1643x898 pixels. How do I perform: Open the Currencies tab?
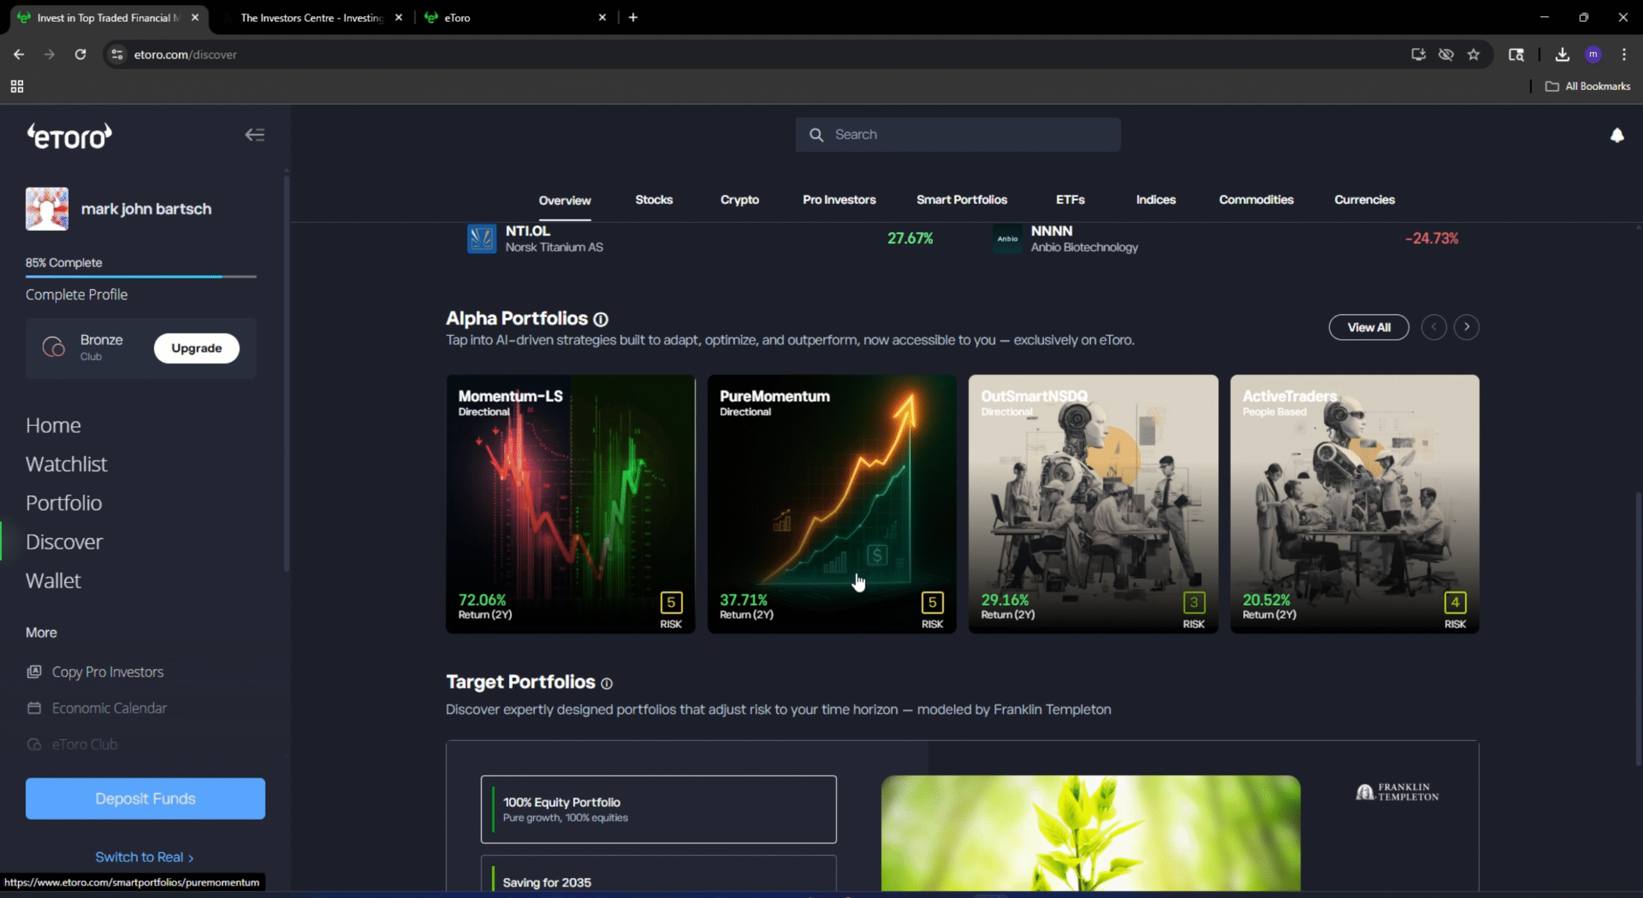coord(1364,199)
